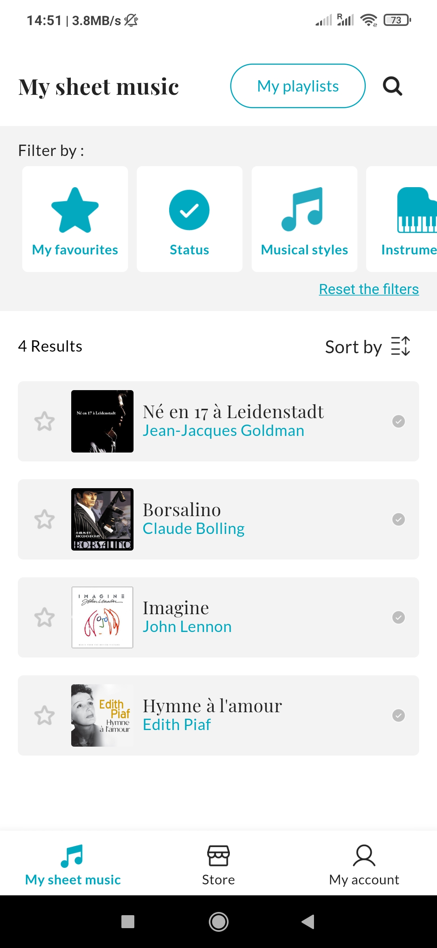This screenshot has height=948, width=437.
Task: Open the Store tab icon
Action: pyautogui.click(x=218, y=856)
